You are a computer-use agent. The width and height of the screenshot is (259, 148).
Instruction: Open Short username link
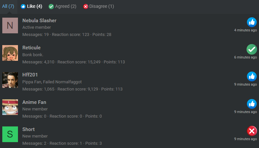tap(28, 129)
